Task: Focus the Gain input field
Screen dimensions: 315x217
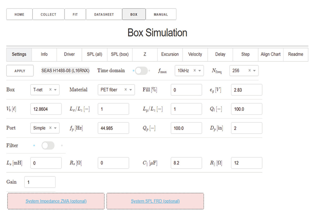Action: 40,182
